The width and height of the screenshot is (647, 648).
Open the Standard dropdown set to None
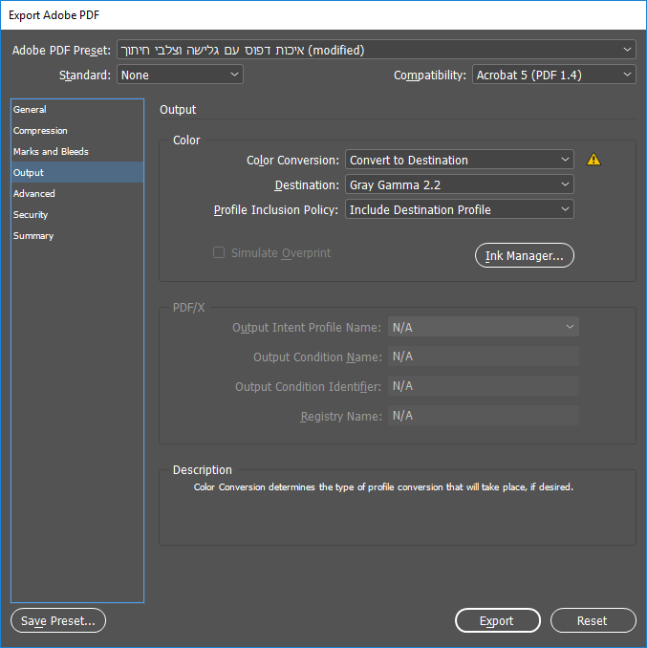180,75
